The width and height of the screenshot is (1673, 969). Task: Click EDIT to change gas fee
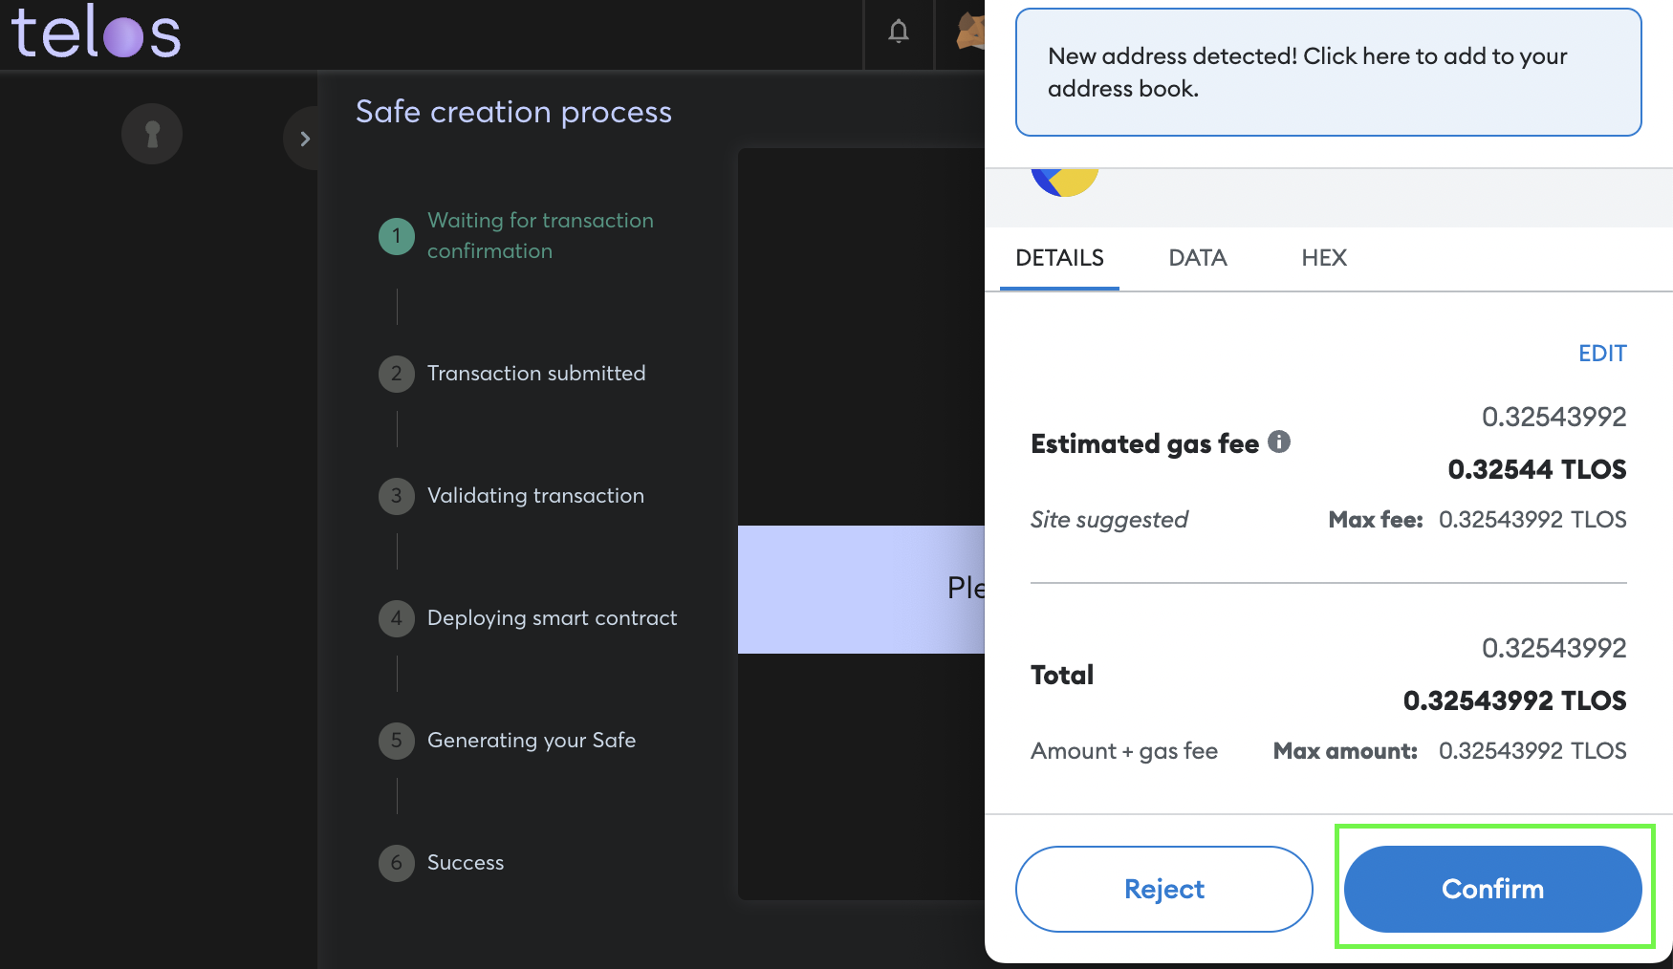[x=1602, y=354]
